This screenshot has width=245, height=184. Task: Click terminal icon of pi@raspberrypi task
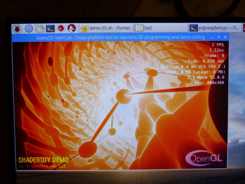coord(194,28)
